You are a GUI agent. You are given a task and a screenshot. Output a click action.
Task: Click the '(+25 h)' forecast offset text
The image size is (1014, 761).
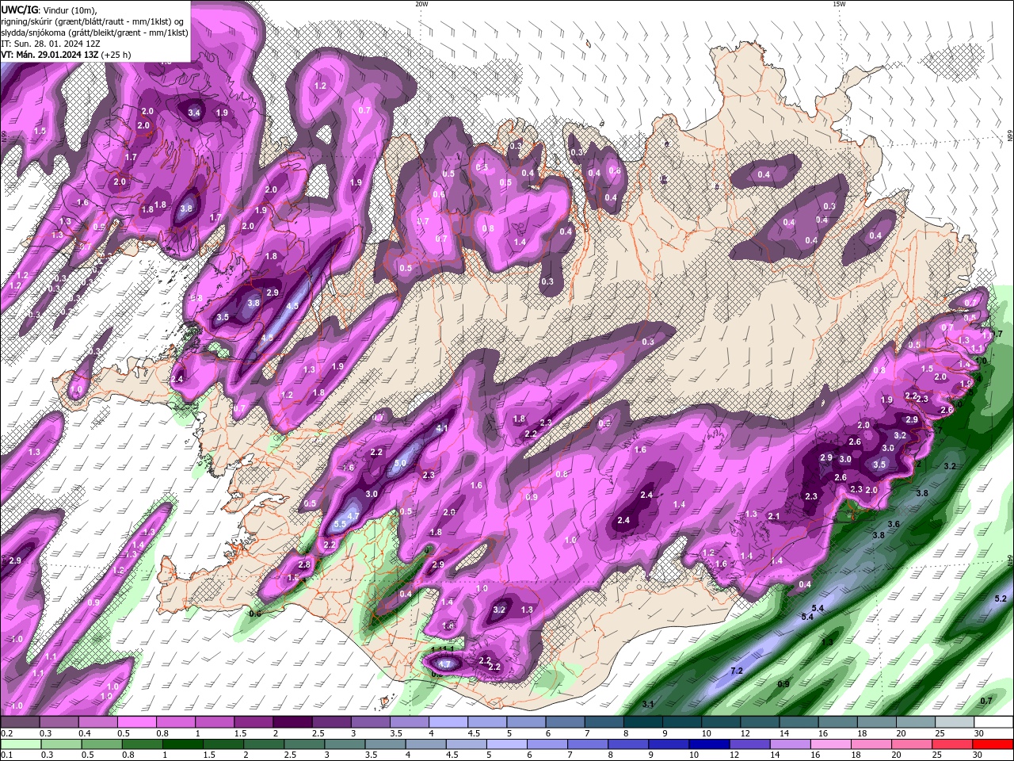pos(116,55)
